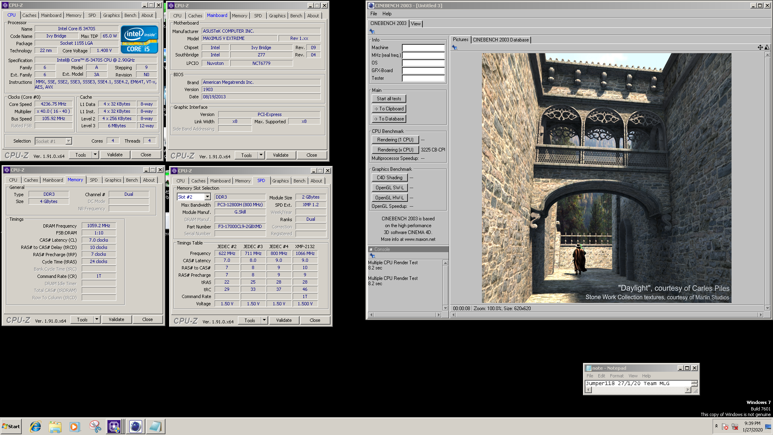Viewport: 773px width, 435px height.
Task: Run Rendering (1 CPU) benchmark
Action: 395,140
